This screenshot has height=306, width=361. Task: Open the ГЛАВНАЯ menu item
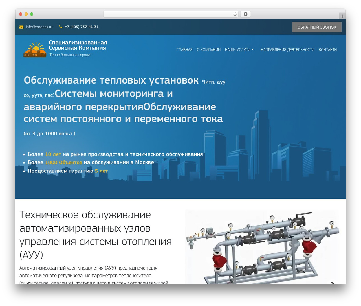[x=184, y=50]
